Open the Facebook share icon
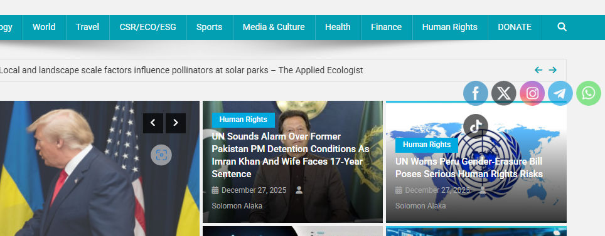The image size is (605, 236). 475,93
